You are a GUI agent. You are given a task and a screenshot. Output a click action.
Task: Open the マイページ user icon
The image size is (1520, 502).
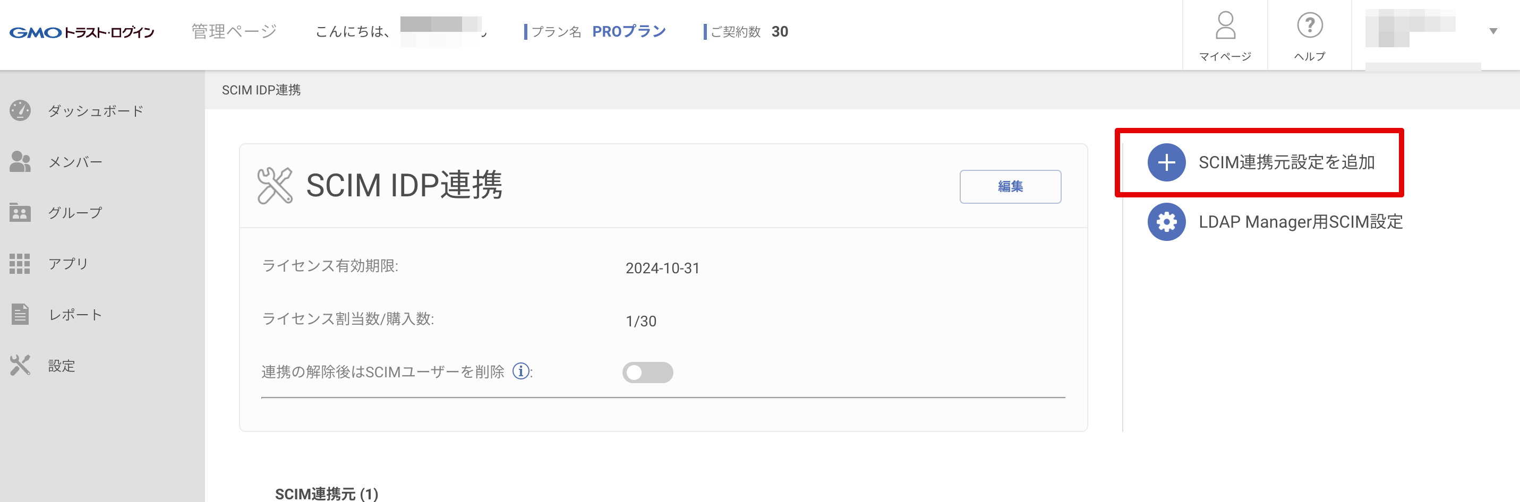coord(1225,27)
